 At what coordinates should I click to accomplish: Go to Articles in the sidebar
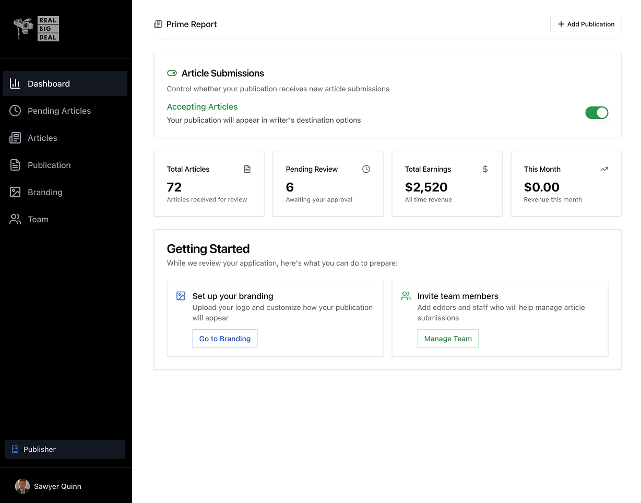[65, 138]
